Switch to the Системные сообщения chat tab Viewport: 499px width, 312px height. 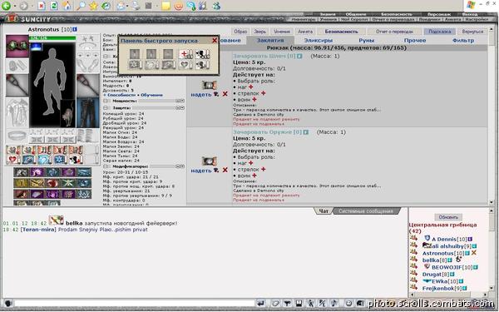click(x=365, y=211)
